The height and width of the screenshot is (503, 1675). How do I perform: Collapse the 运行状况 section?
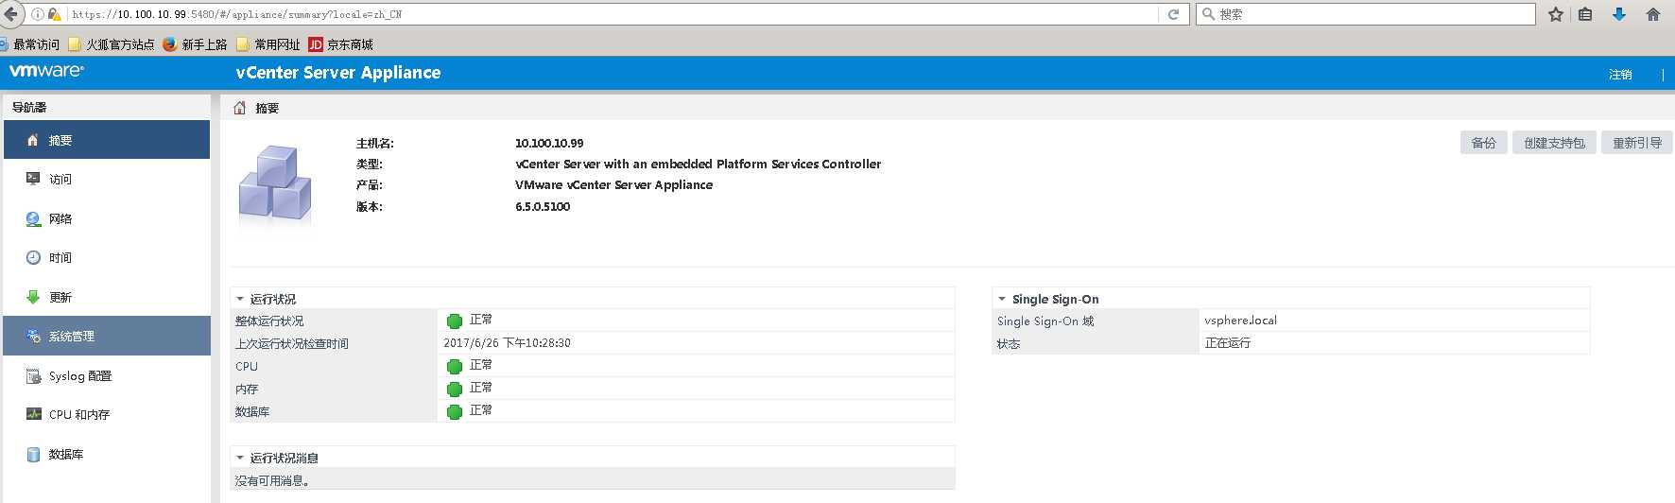pyautogui.click(x=240, y=299)
